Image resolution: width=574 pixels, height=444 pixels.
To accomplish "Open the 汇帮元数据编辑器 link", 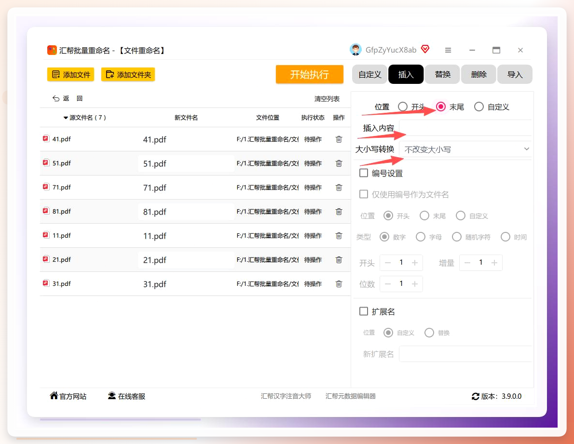I will click(x=350, y=396).
